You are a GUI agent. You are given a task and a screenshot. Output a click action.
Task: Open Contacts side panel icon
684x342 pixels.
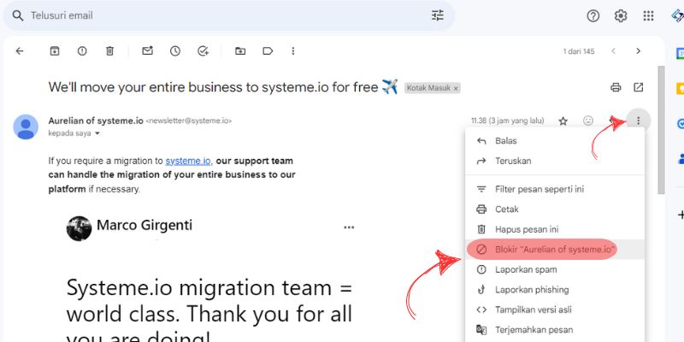pyautogui.click(x=681, y=159)
